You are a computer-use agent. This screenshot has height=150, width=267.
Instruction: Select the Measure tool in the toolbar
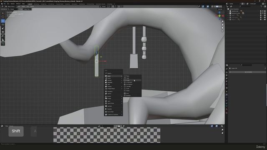pos(3,40)
